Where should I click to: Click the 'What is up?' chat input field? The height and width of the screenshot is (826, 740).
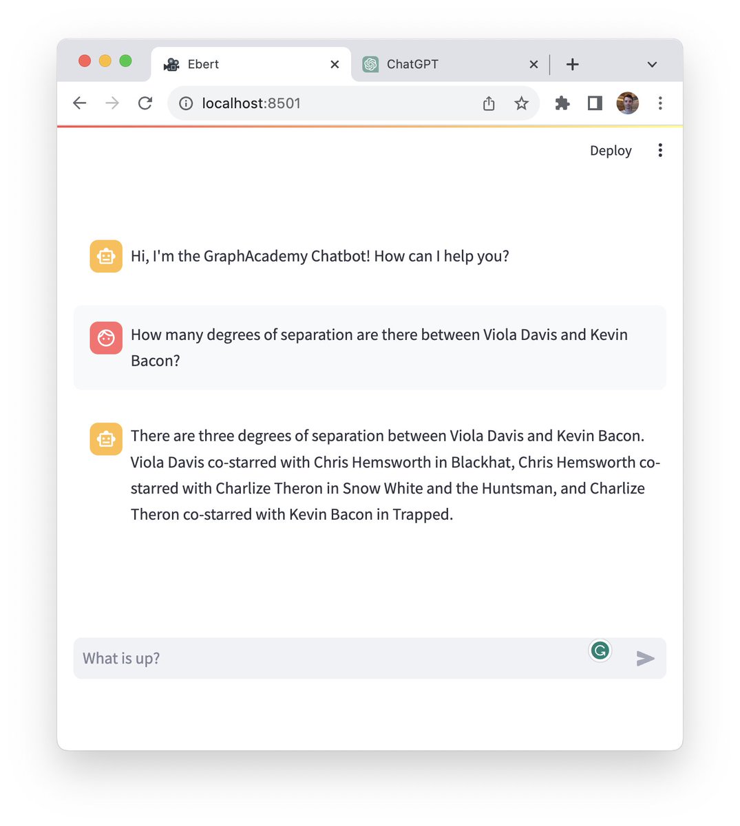pyautogui.click(x=275, y=658)
